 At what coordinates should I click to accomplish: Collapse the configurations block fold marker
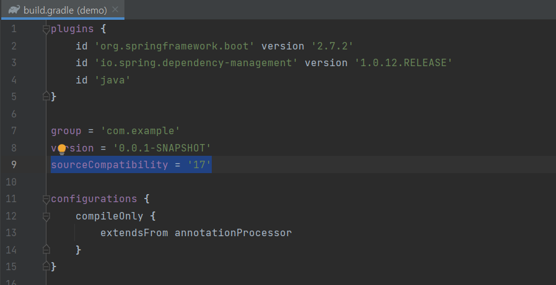pos(46,199)
